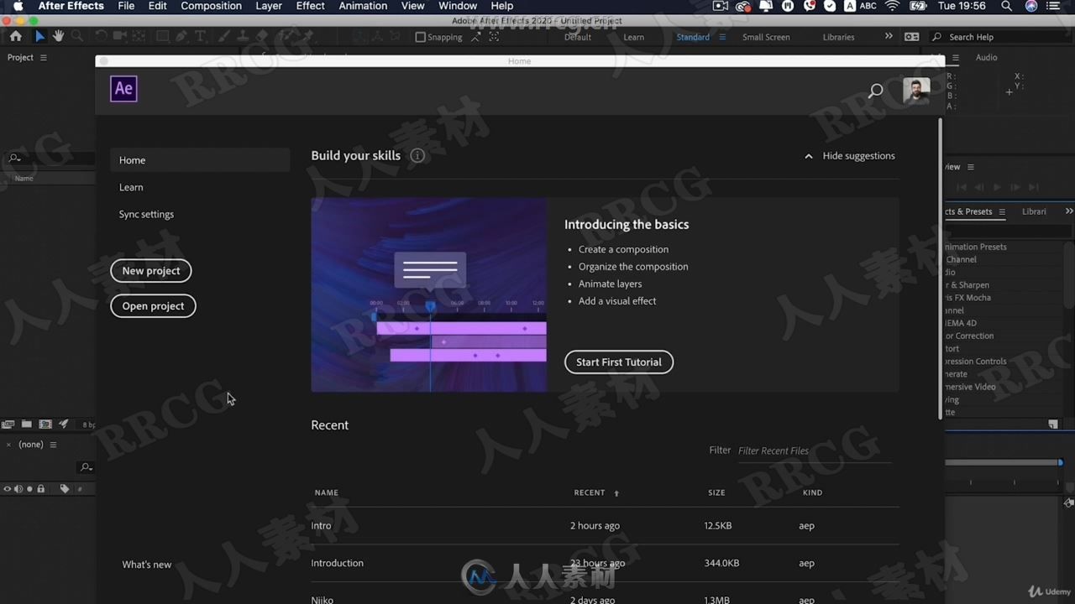Show more workspaces via double chevron
1075x604 pixels.
point(889,36)
